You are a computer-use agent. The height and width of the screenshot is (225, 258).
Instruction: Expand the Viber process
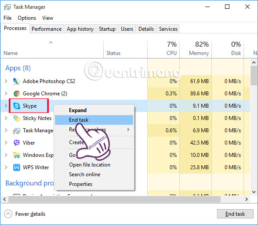(x=6, y=142)
